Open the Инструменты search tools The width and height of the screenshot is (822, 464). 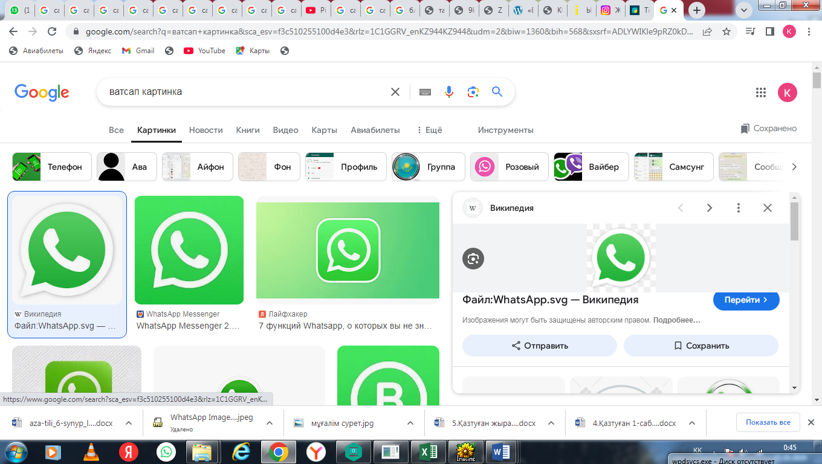[505, 130]
